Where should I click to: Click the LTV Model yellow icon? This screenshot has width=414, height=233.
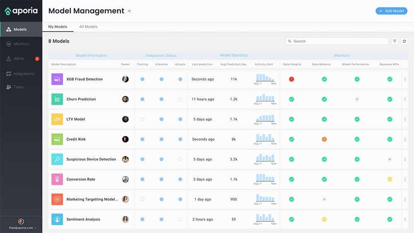coord(57,119)
